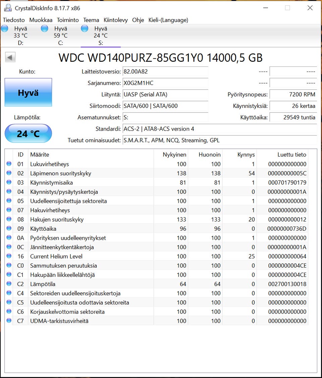The image size is (322, 378).
Task: Click status orb of Käyttöaika attribute row
Action: coord(9,228)
